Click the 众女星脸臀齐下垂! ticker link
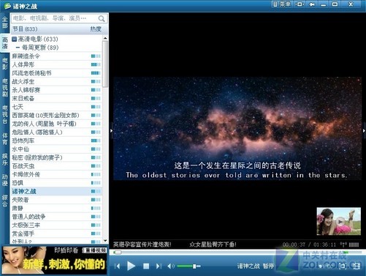This screenshot has height=276, width=366. [213, 245]
